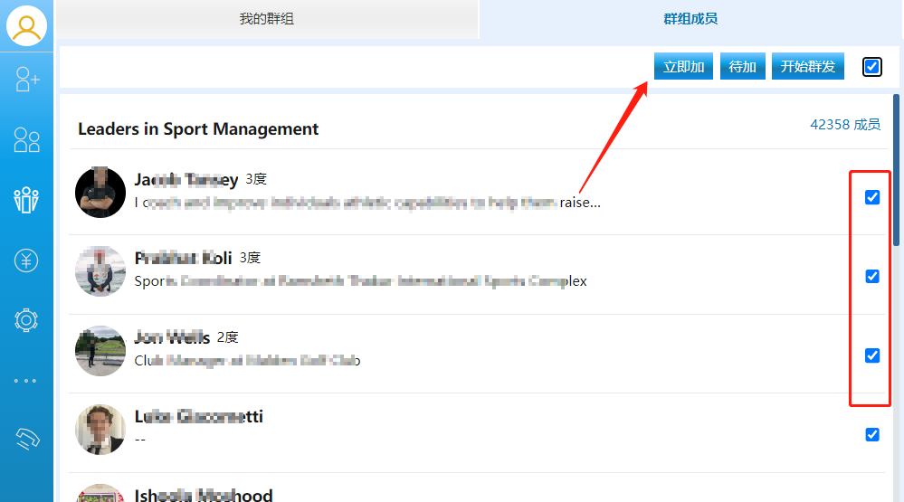Click the 立即加 button

point(683,67)
